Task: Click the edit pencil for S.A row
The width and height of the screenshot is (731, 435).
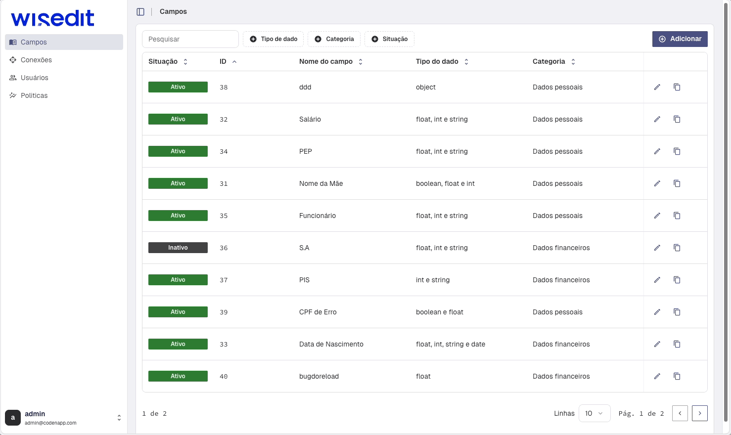Action: pos(657,248)
